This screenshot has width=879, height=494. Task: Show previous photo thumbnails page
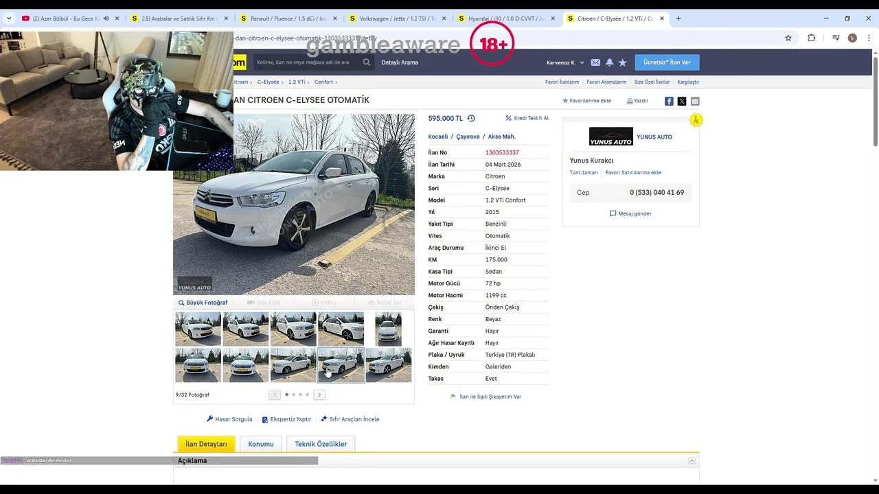(x=275, y=395)
